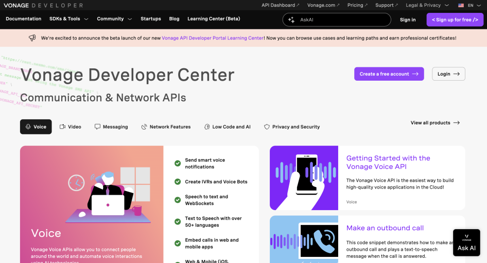This screenshot has width=487, height=263.
Task: Click the satellite Network Features icon
Action: [144, 127]
